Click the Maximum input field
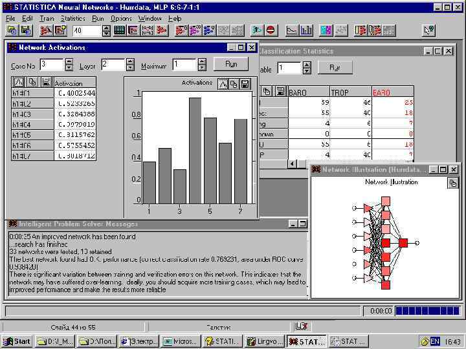 [184, 65]
